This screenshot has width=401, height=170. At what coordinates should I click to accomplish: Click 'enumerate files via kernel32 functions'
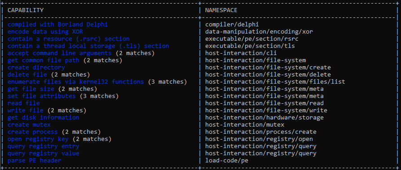click(x=76, y=82)
